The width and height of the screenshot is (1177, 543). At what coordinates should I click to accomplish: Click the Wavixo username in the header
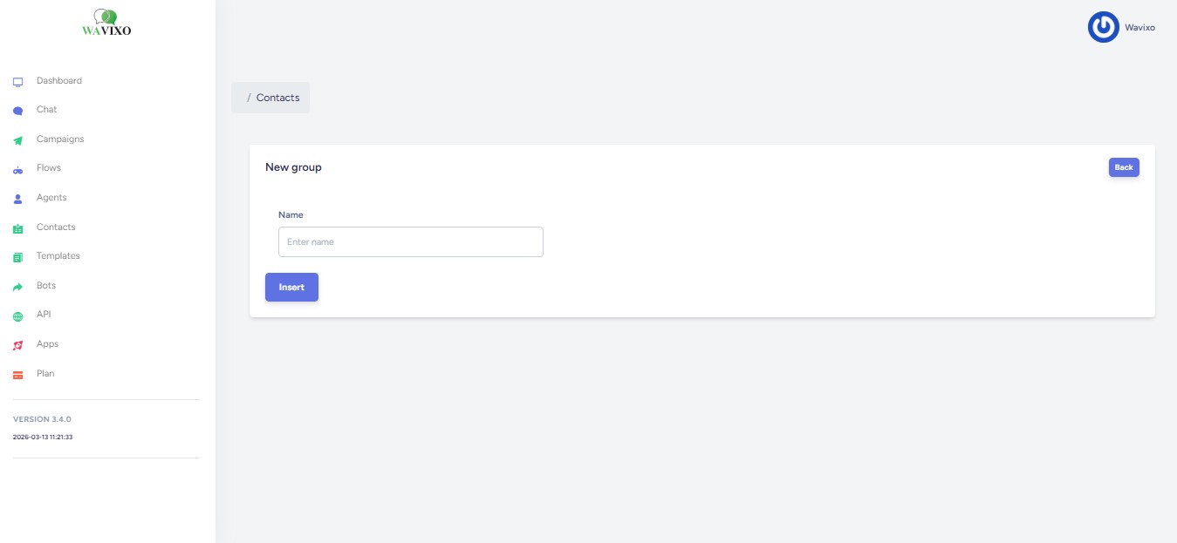click(1139, 28)
